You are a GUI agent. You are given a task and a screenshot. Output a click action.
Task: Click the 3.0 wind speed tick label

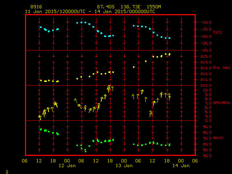pos(208,121)
